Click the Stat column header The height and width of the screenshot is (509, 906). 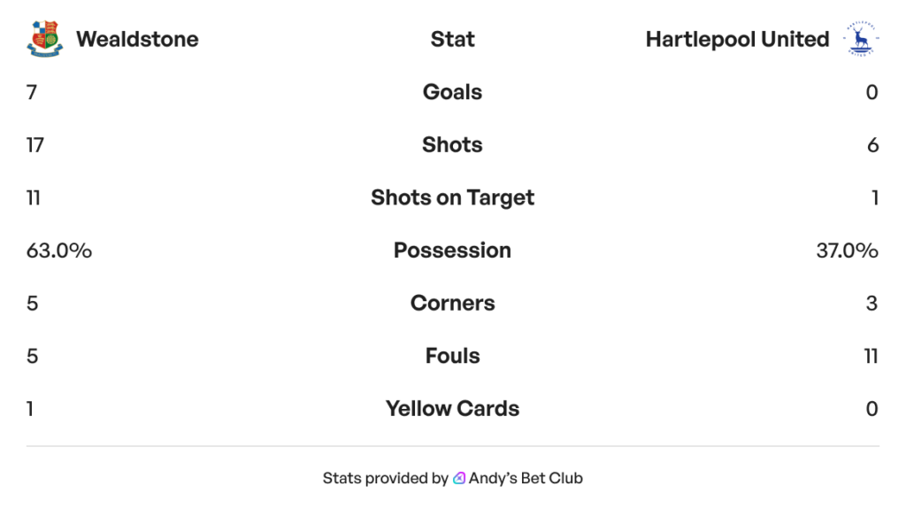point(452,39)
